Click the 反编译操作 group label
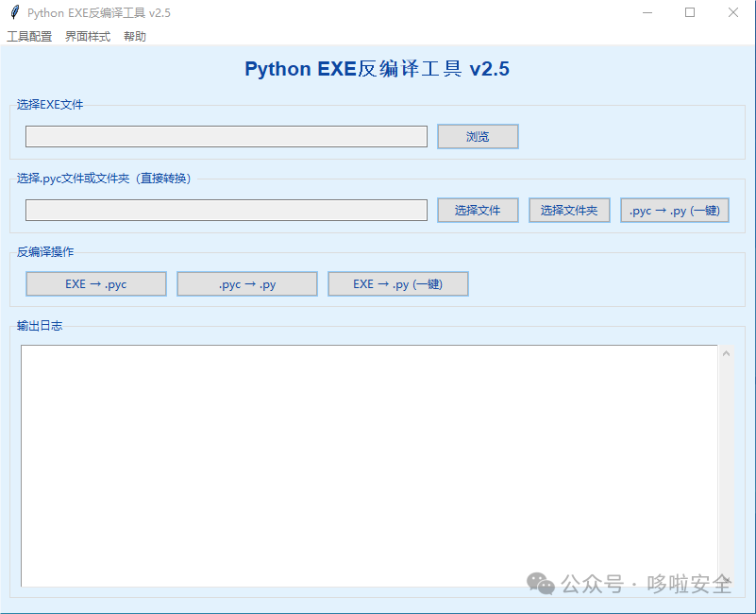 [45, 252]
